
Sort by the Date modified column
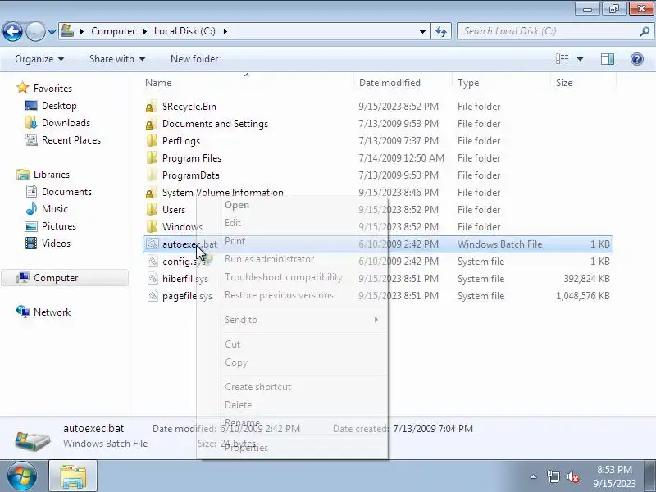389,83
